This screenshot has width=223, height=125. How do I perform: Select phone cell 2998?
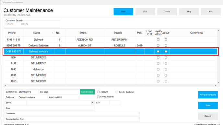tap(14, 75)
